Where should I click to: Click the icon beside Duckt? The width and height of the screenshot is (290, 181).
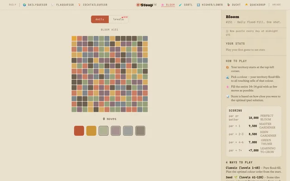click(x=228, y=5)
